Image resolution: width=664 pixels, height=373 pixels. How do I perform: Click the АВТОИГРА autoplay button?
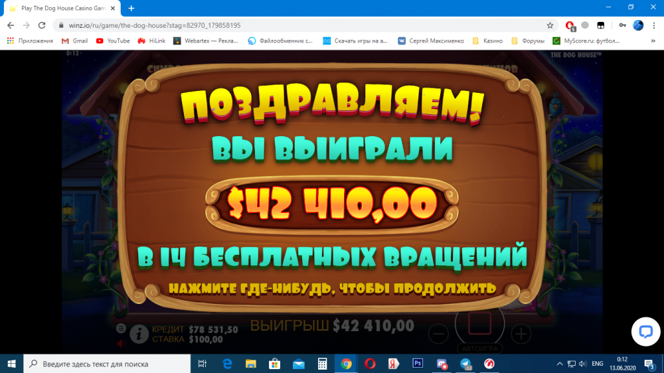pos(479,348)
